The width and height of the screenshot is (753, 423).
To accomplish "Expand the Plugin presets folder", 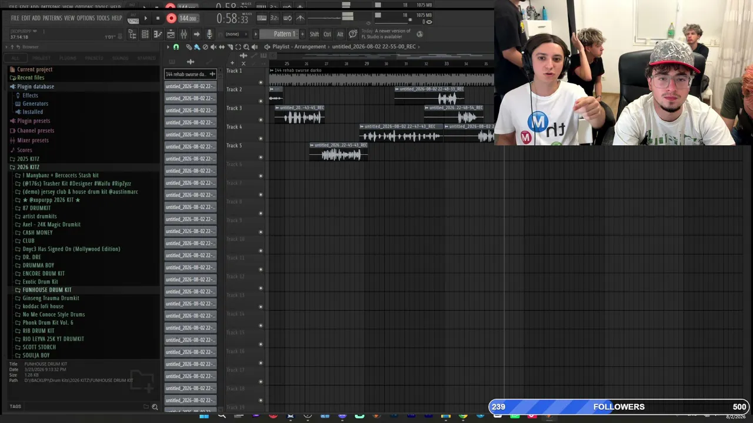I will 34,121.
